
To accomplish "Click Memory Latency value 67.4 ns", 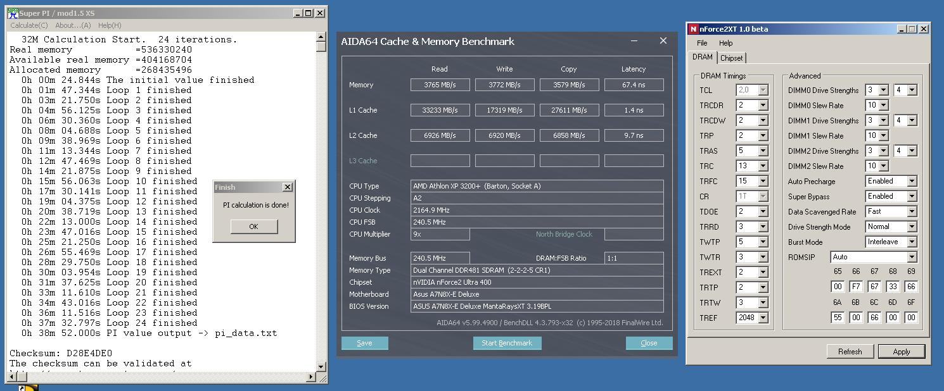I will [x=634, y=85].
